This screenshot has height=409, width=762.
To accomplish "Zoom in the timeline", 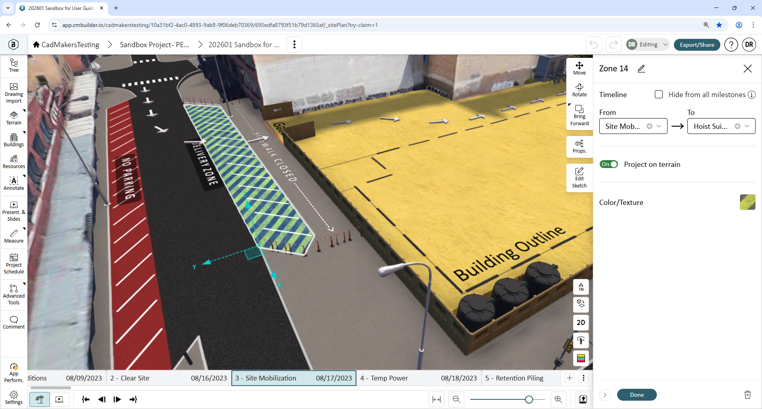I will click(x=558, y=399).
